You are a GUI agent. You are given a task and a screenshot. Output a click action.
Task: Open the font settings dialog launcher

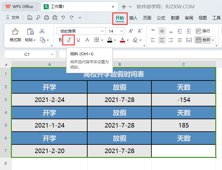[x=144, y=45]
